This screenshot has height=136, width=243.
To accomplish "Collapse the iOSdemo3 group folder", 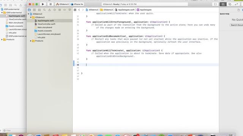I will click(x=31, y=17).
